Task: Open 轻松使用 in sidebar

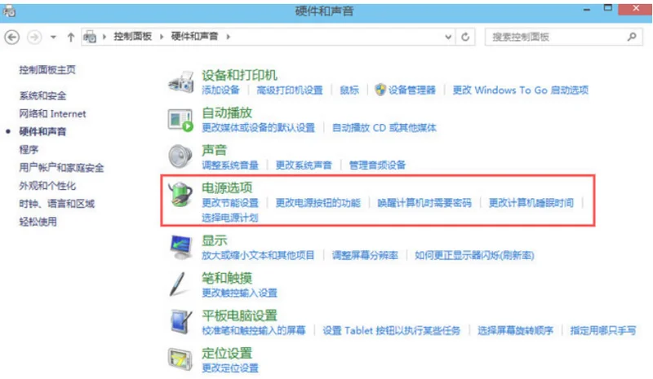Action: 38,222
